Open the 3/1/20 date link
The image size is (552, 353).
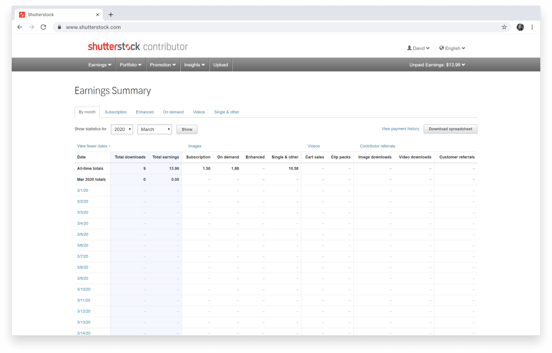tap(83, 190)
